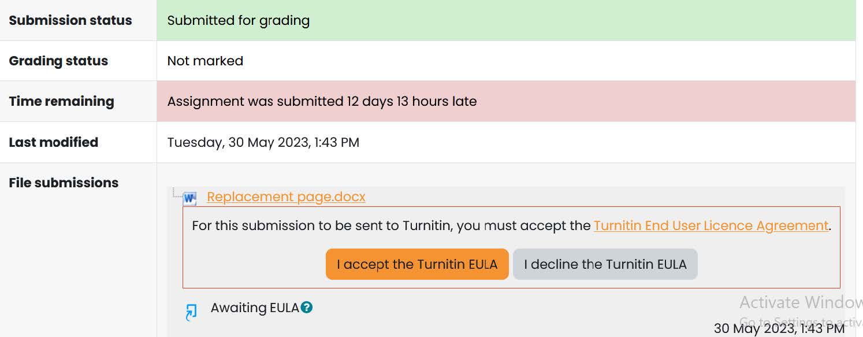Click the Awaiting EULA status text
Screen dimensions: 863x337
click(x=253, y=308)
